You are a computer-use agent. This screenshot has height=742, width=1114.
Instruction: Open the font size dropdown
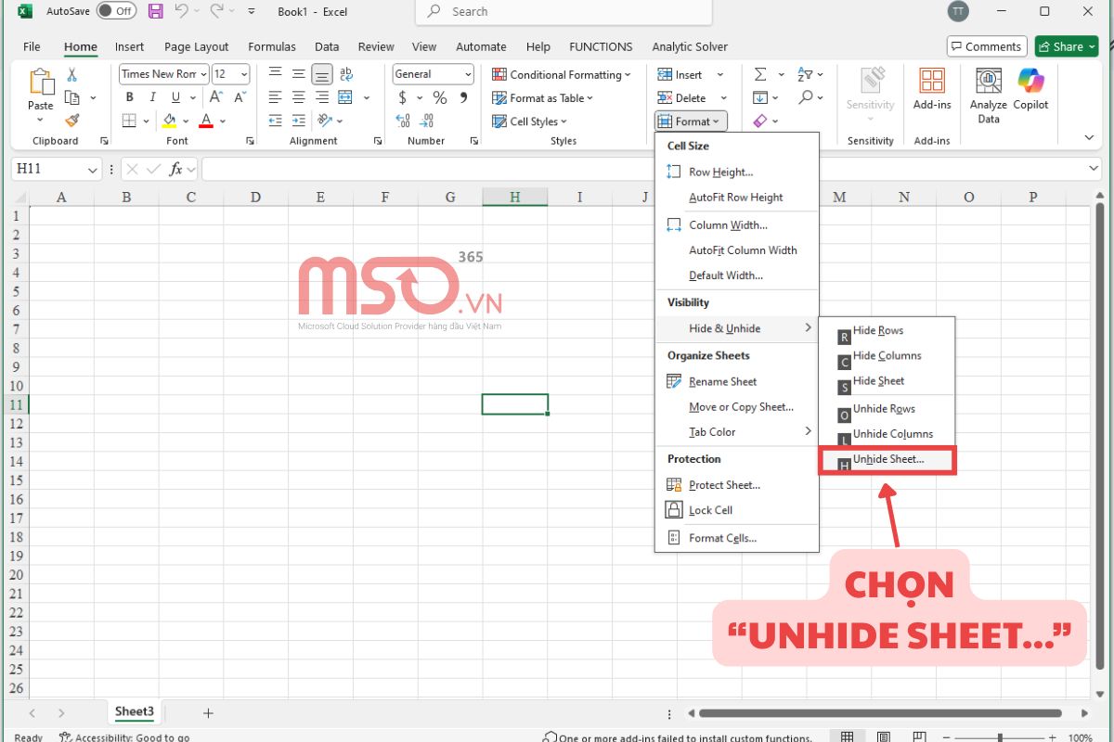click(x=244, y=74)
